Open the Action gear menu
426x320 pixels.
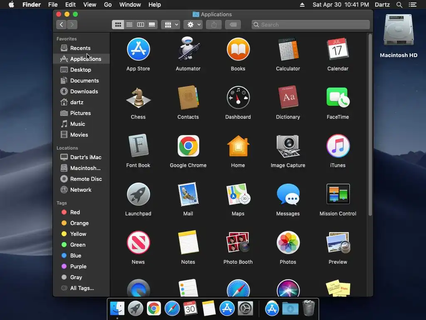(193, 25)
